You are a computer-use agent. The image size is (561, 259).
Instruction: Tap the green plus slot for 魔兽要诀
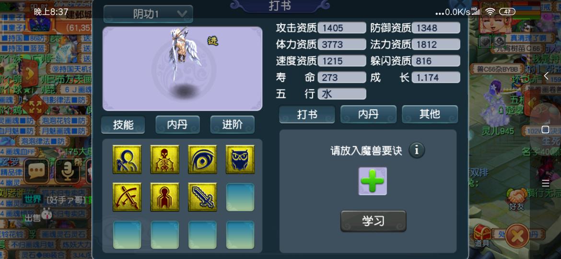[x=373, y=181]
